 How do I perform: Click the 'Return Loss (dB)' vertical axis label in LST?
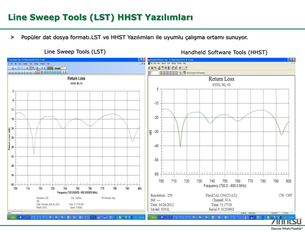9,139
